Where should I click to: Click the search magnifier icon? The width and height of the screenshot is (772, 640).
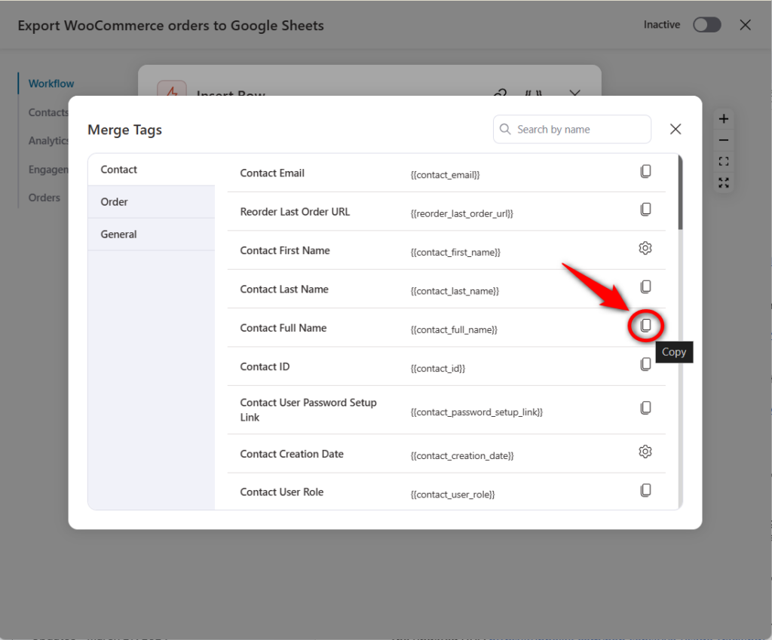[x=505, y=129]
